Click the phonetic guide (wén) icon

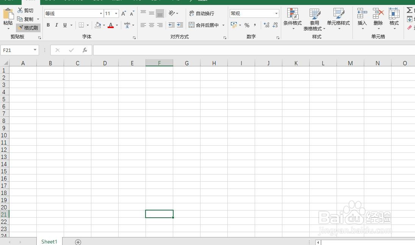[127, 25]
